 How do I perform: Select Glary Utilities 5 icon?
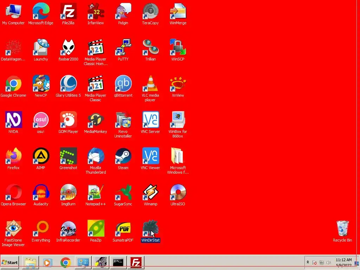tap(68, 84)
